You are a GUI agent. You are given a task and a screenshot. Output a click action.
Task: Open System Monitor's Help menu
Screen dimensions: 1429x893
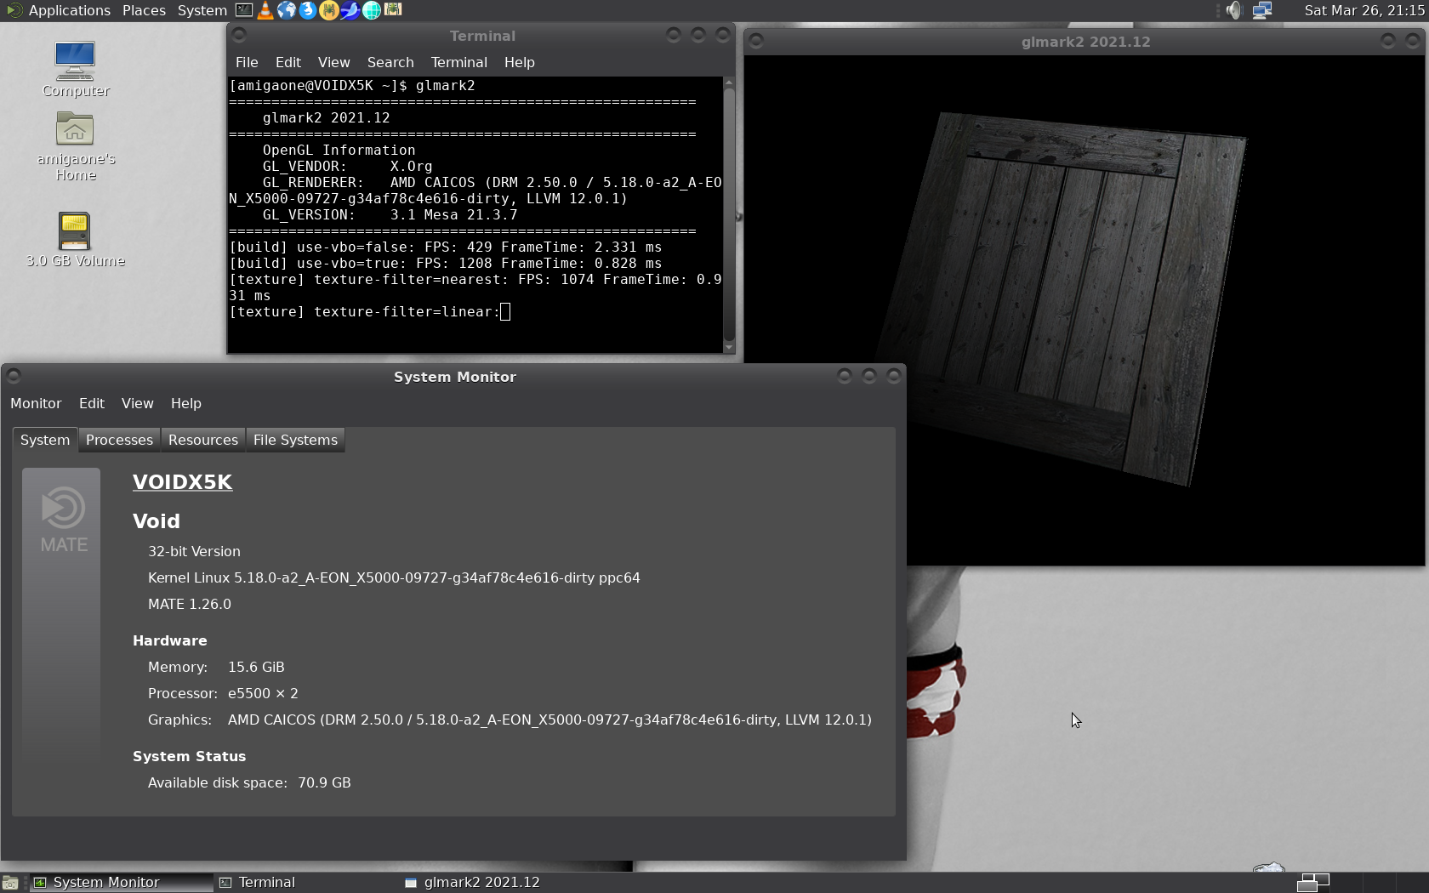tap(185, 403)
